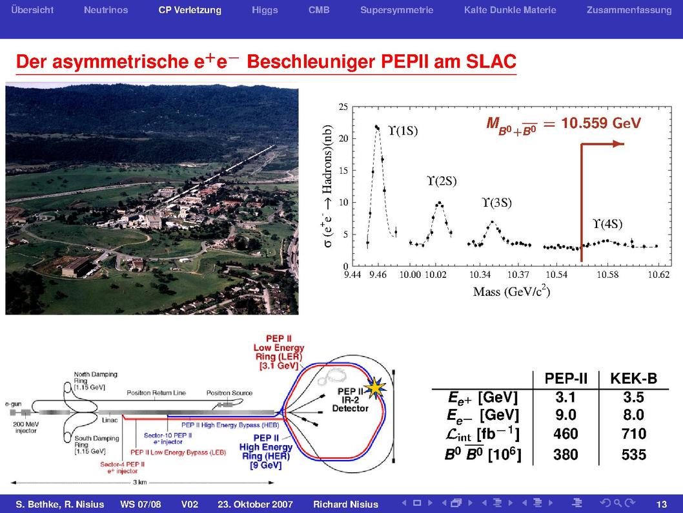Click Richard Nisius in footer
This screenshot has width=683, height=513.
click(345, 505)
